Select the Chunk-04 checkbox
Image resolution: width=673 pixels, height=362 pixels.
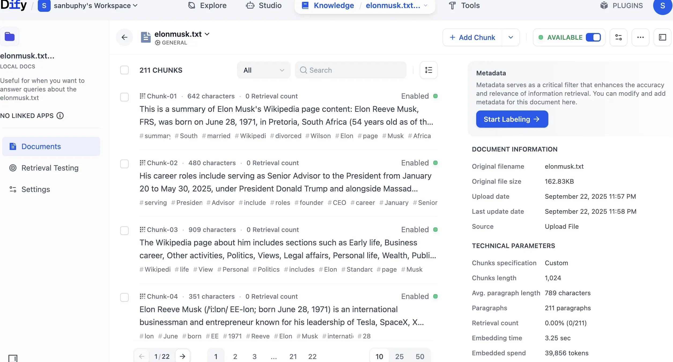(x=124, y=297)
